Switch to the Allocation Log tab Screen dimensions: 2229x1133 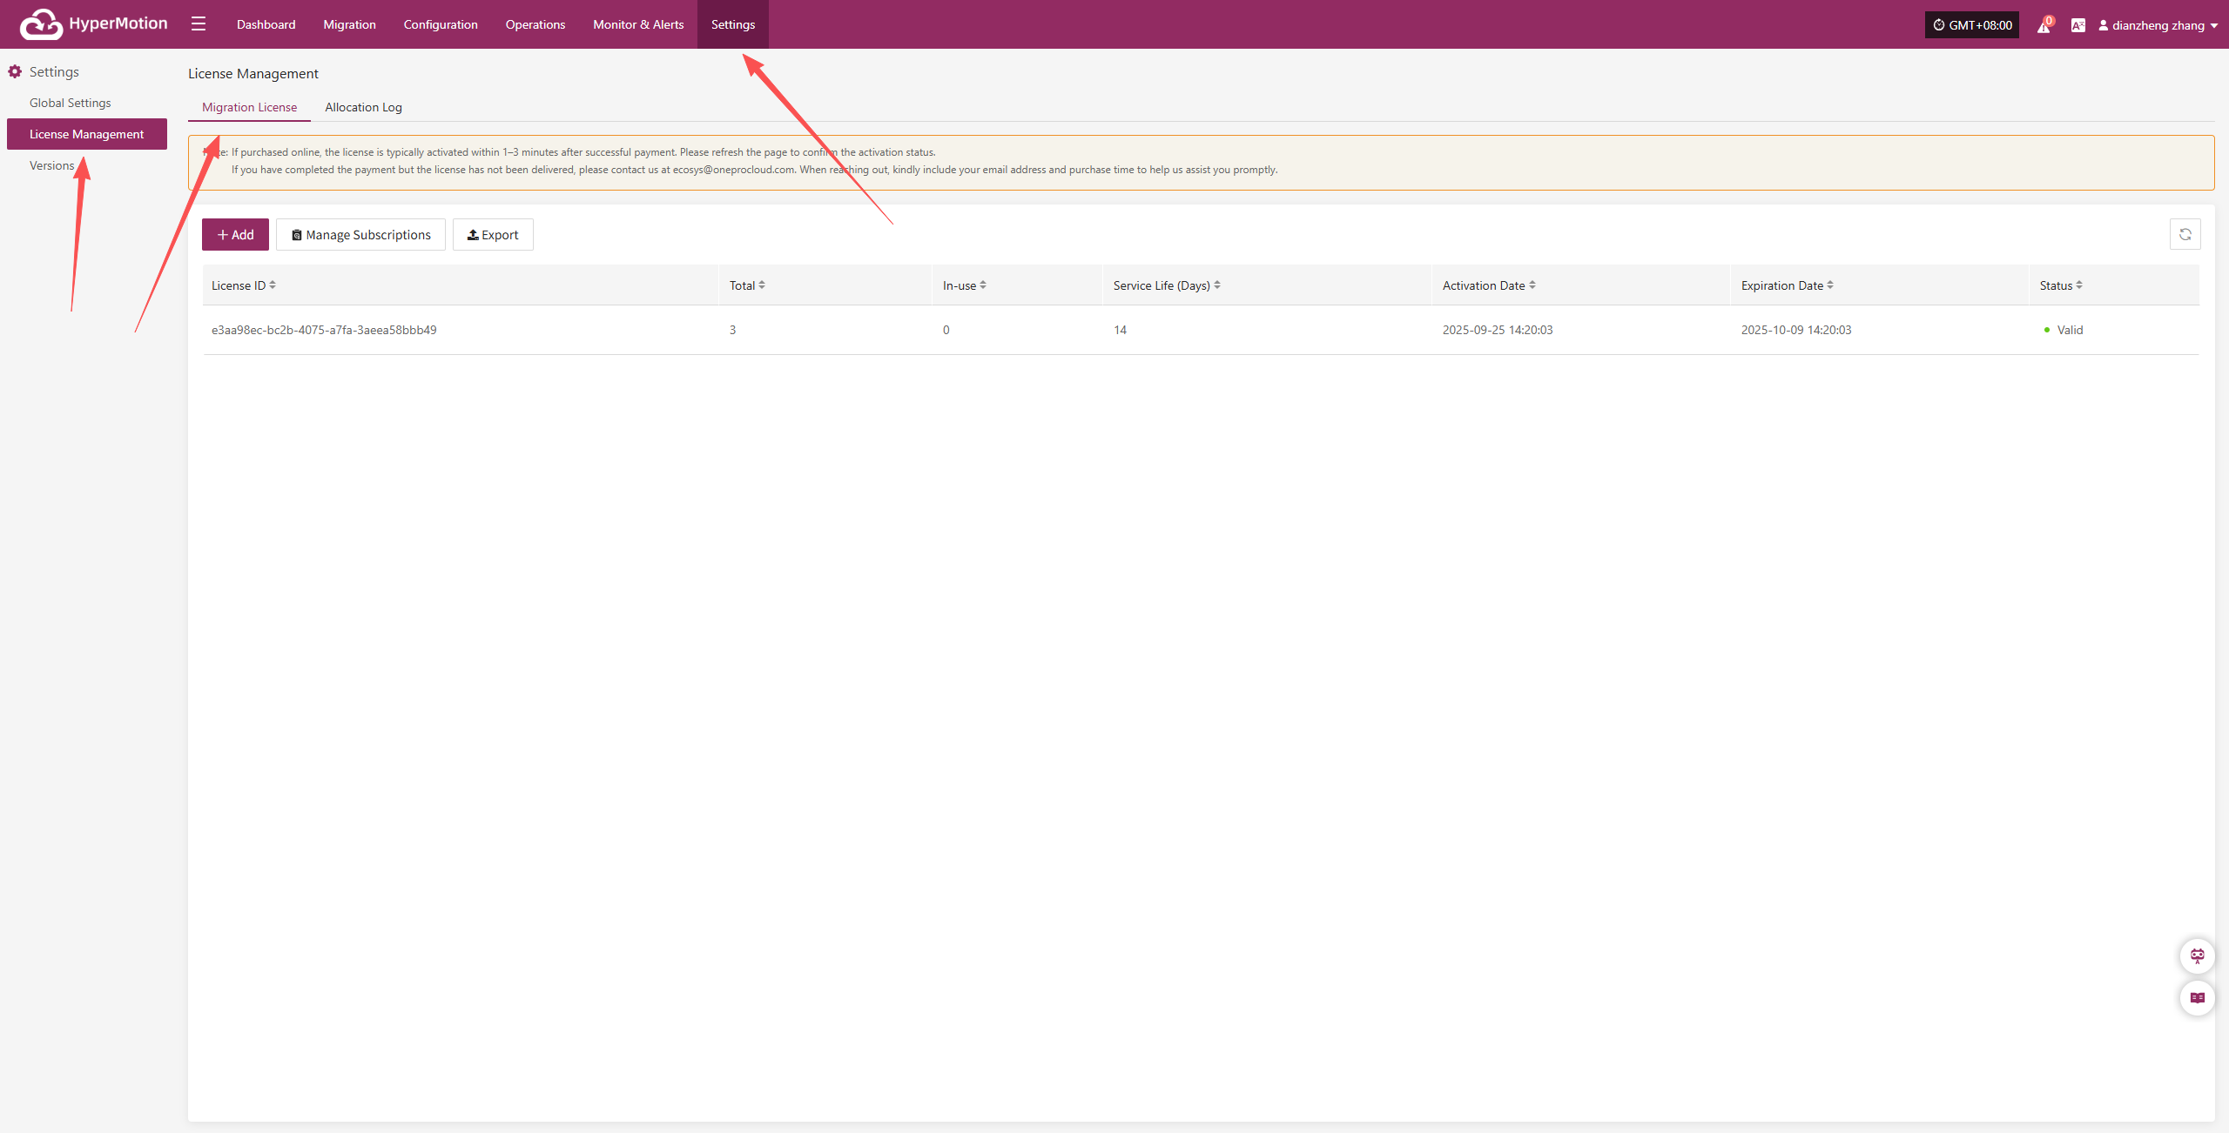click(363, 107)
